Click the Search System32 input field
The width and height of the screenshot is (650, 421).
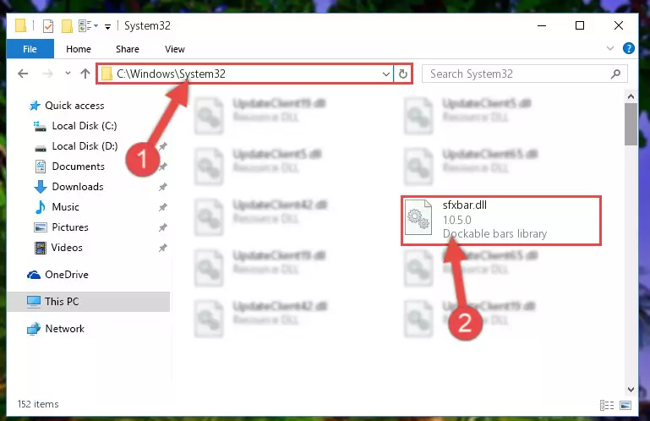coord(518,74)
